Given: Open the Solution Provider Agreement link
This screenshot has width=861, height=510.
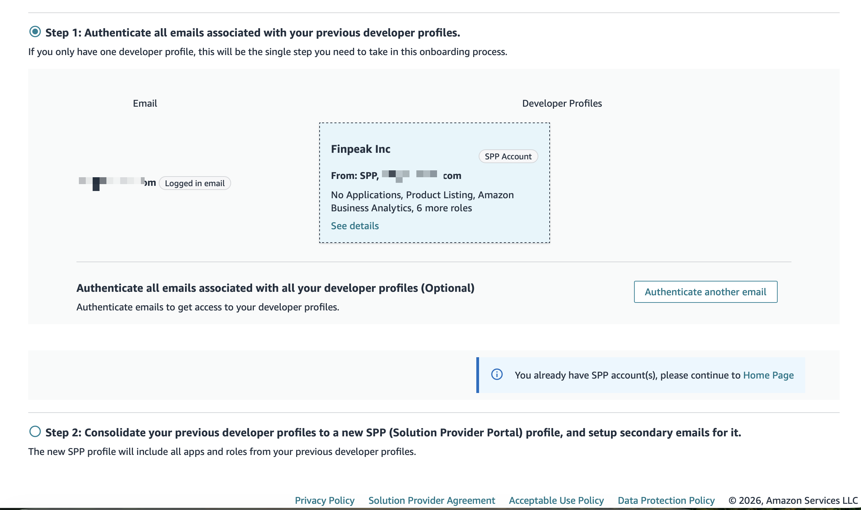Looking at the screenshot, I should point(432,500).
